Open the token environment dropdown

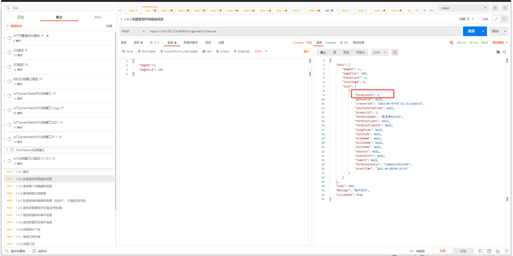(464, 8)
